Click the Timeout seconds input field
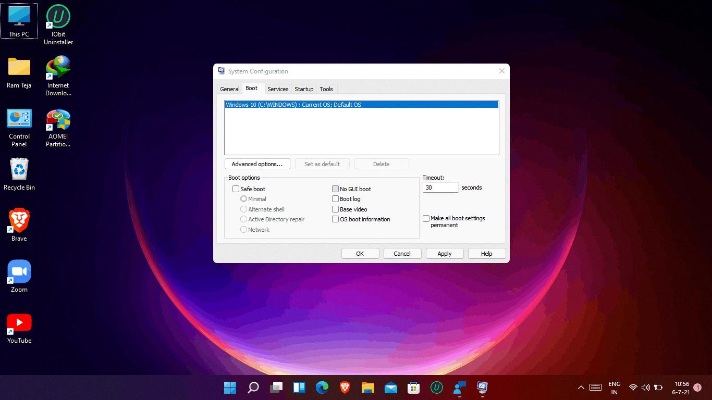The width and height of the screenshot is (712, 400). (x=440, y=187)
